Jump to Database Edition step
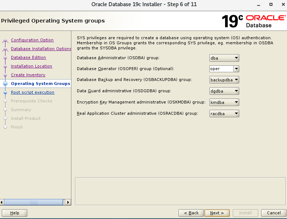 click(x=28, y=57)
